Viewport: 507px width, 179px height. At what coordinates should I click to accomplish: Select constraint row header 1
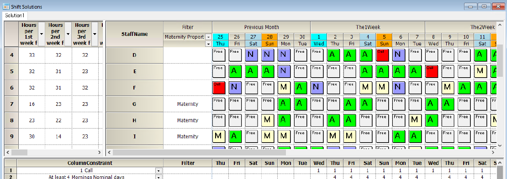(11, 171)
